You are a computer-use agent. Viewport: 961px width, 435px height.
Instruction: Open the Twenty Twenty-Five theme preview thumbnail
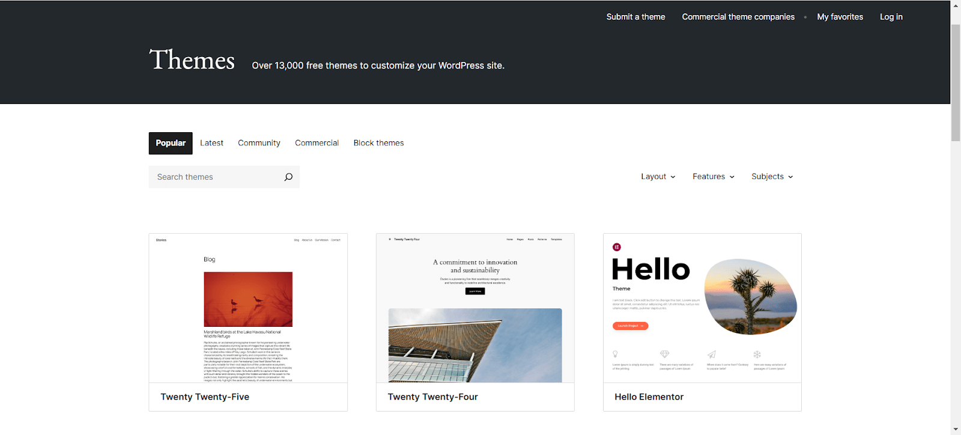(x=248, y=308)
